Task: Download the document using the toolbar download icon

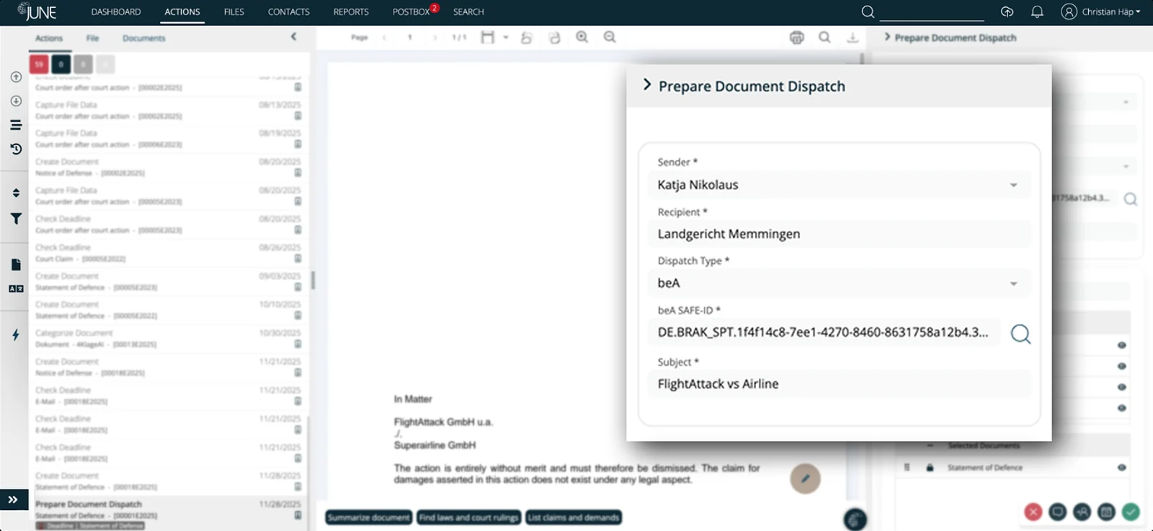Action: pyautogui.click(x=852, y=37)
